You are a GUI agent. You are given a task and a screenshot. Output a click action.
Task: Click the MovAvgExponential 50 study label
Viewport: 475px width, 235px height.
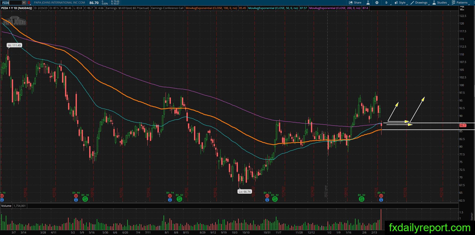point(273,8)
